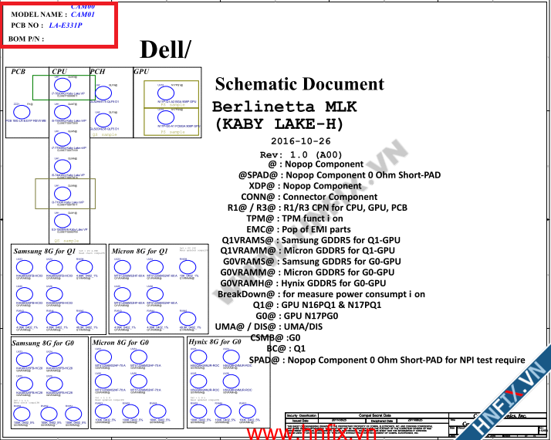Select the '(KABY LAKE-H)' platform text
The image size is (551, 440).
[279, 124]
